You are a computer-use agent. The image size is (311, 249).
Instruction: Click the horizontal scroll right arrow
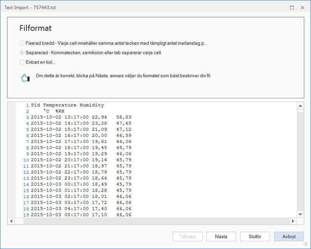pyautogui.click(x=293, y=221)
